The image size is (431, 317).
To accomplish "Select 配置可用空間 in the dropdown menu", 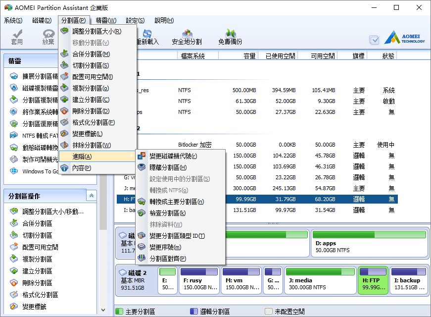I will tap(97, 77).
